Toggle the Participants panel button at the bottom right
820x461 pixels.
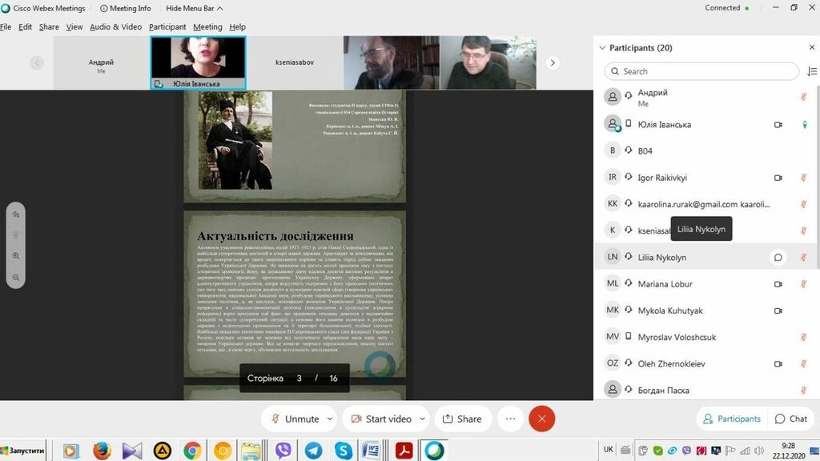pos(731,419)
